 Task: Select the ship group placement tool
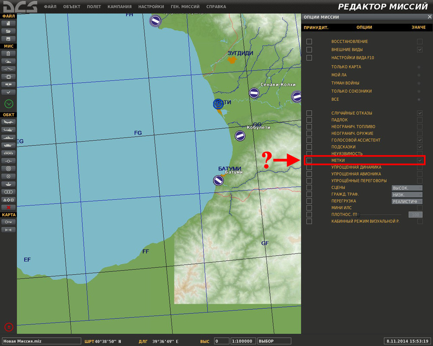coord(8,138)
